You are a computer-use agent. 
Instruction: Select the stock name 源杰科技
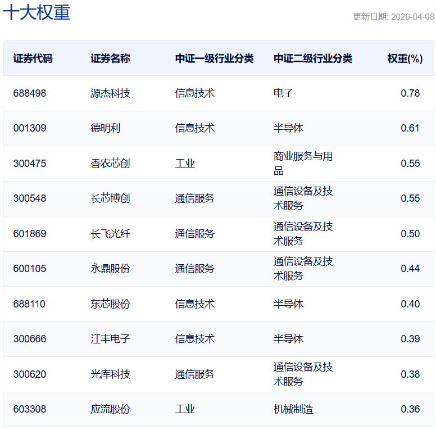(110, 93)
